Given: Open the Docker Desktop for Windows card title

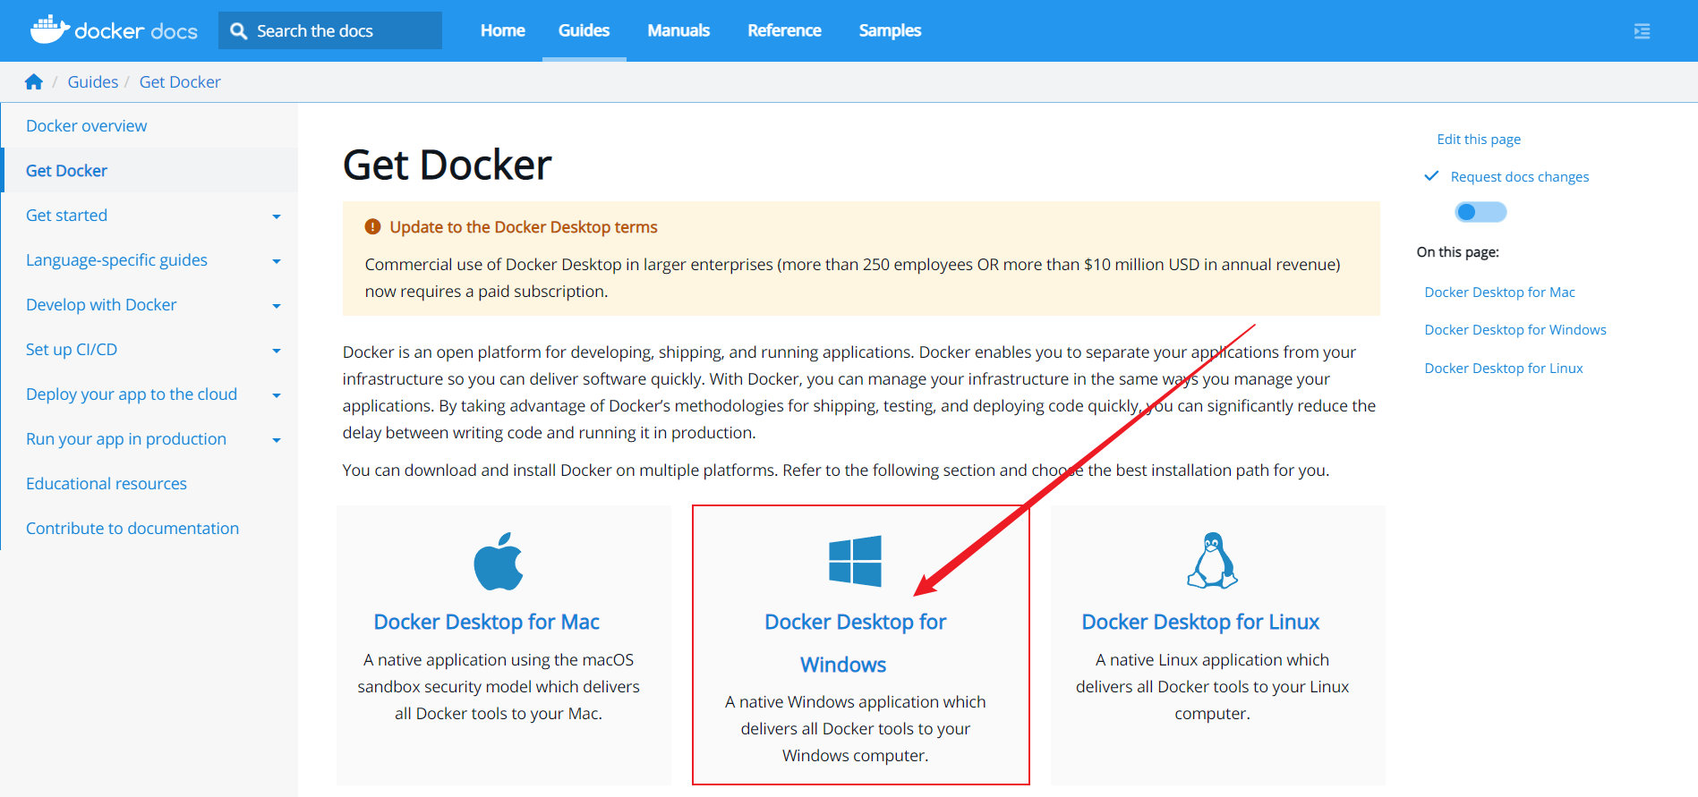Looking at the screenshot, I should pyautogui.click(x=855, y=643).
